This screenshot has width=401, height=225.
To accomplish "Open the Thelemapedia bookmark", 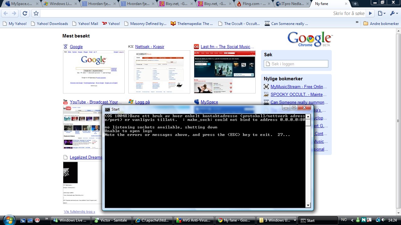I will pyautogui.click(x=192, y=23).
